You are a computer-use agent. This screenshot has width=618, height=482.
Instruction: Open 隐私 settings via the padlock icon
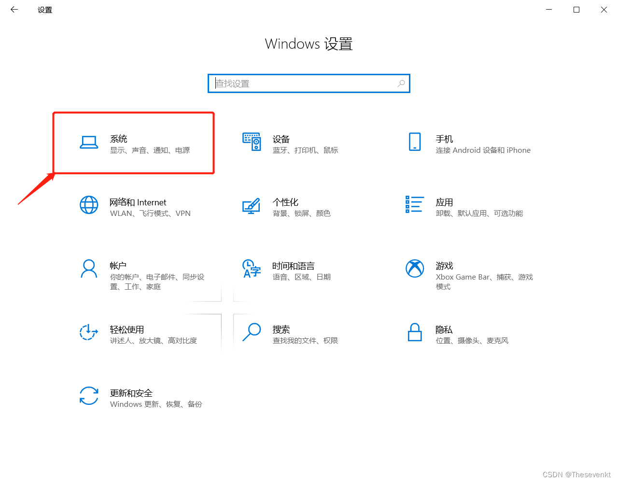pos(414,332)
